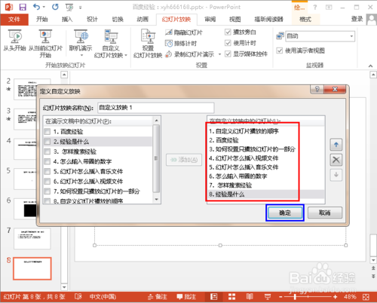Switch to slide sorter view

[231, 297]
